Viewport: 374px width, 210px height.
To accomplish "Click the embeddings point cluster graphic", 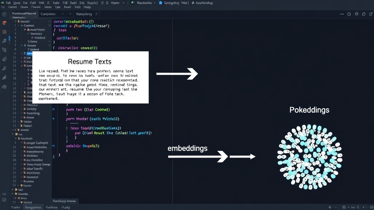I will 310,157.
